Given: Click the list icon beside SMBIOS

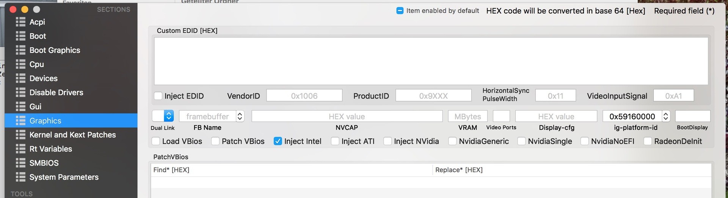Looking at the screenshot, I should point(20,163).
